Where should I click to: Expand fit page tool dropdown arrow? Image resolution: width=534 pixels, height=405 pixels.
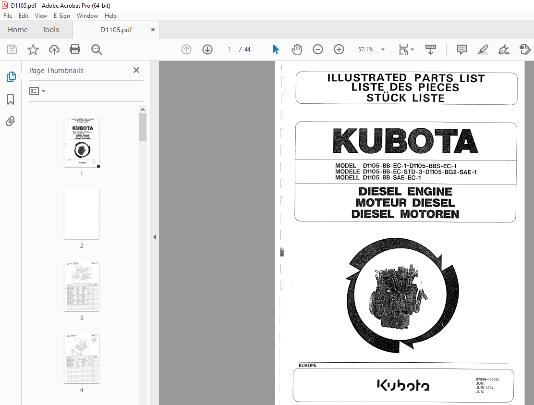(x=413, y=50)
